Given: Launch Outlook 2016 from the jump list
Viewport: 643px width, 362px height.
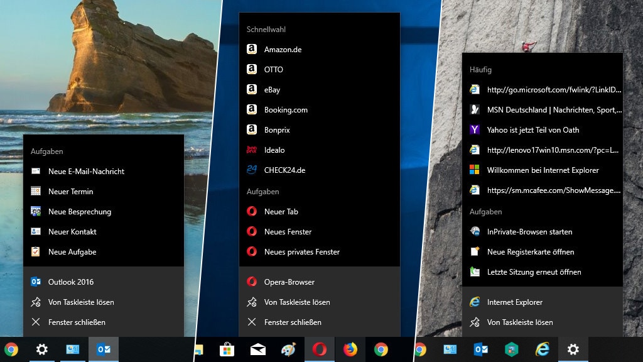Looking at the screenshot, I should (x=70, y=282).
